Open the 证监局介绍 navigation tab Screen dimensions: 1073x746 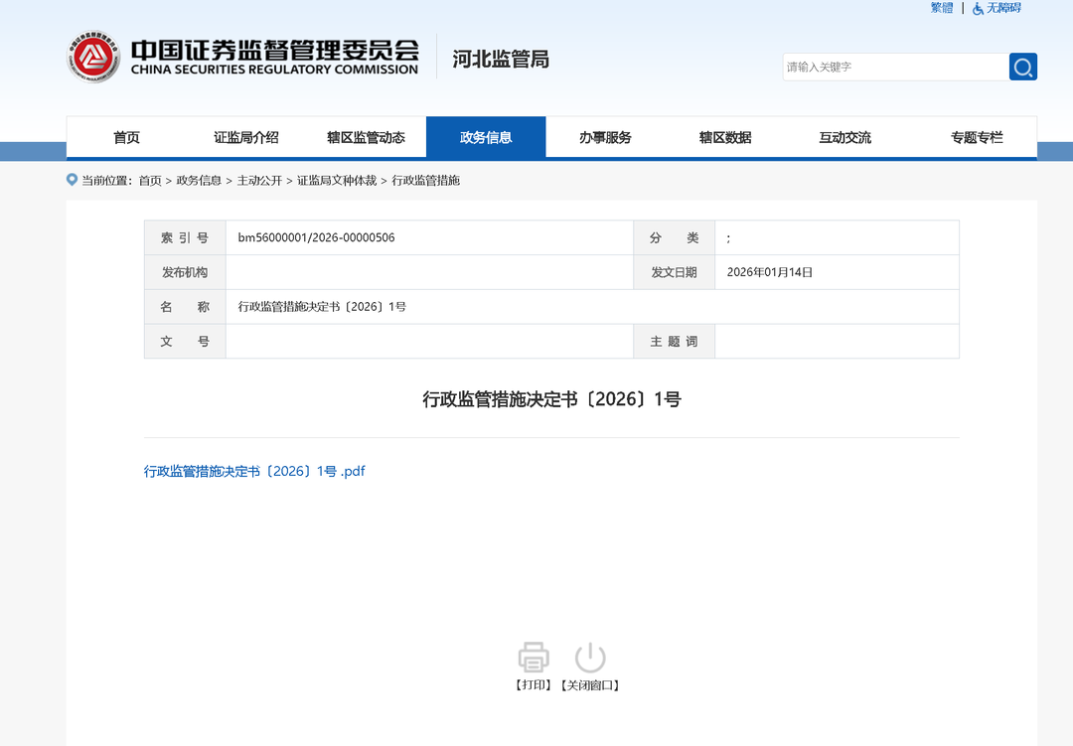pyautogui.click(x=246, y=137)
